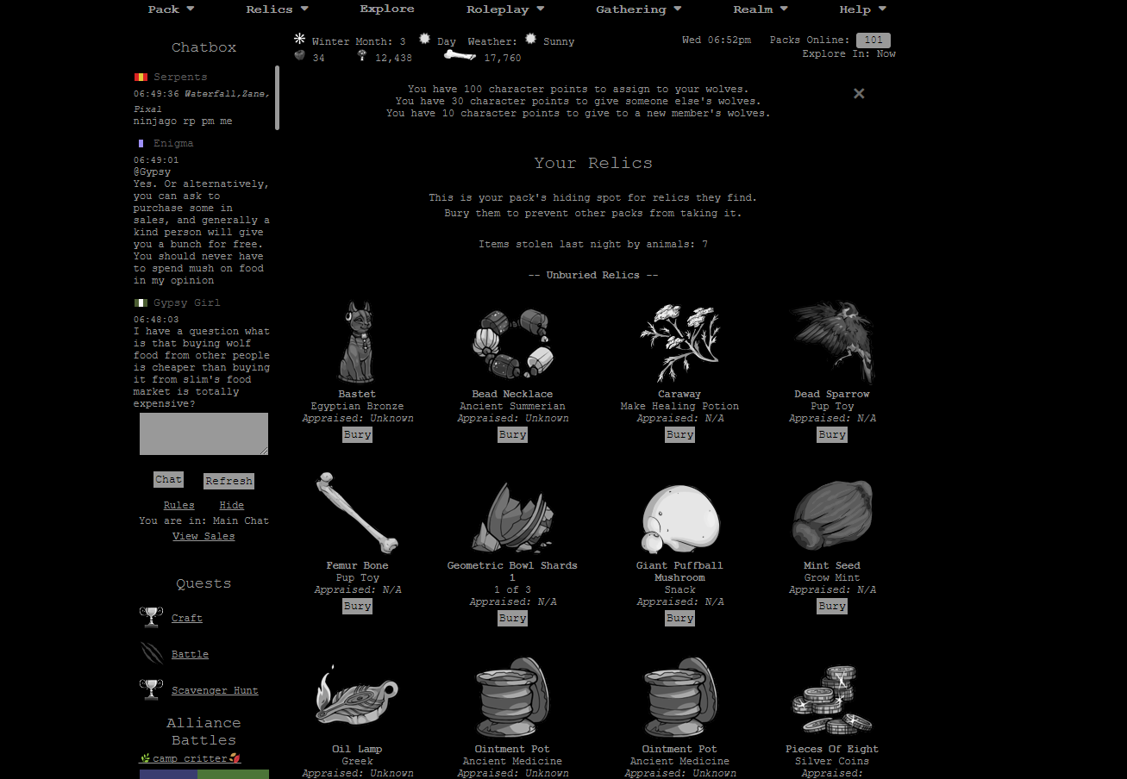The image size is (1127, 779).
Task: Click the Gypsy Girl pack flag icon
Action: coord(141,302)
